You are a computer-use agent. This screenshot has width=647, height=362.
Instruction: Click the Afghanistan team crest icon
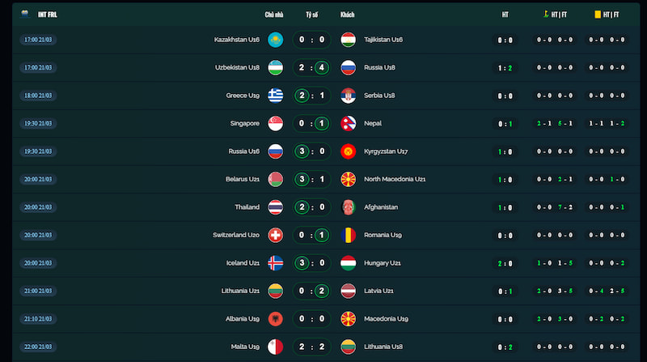(x=348, y=207)
